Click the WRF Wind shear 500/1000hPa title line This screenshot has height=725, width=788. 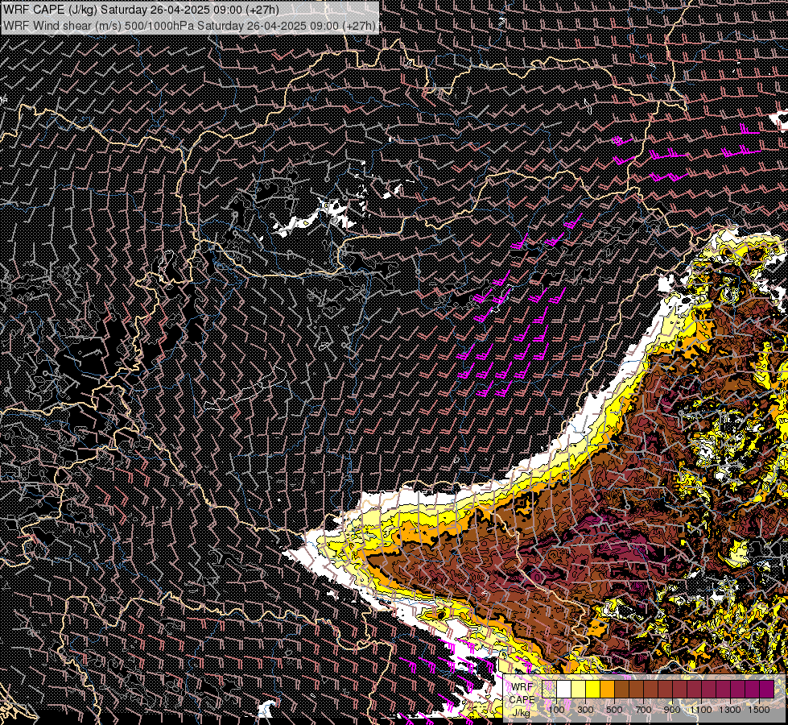click(x=189, y=25)
